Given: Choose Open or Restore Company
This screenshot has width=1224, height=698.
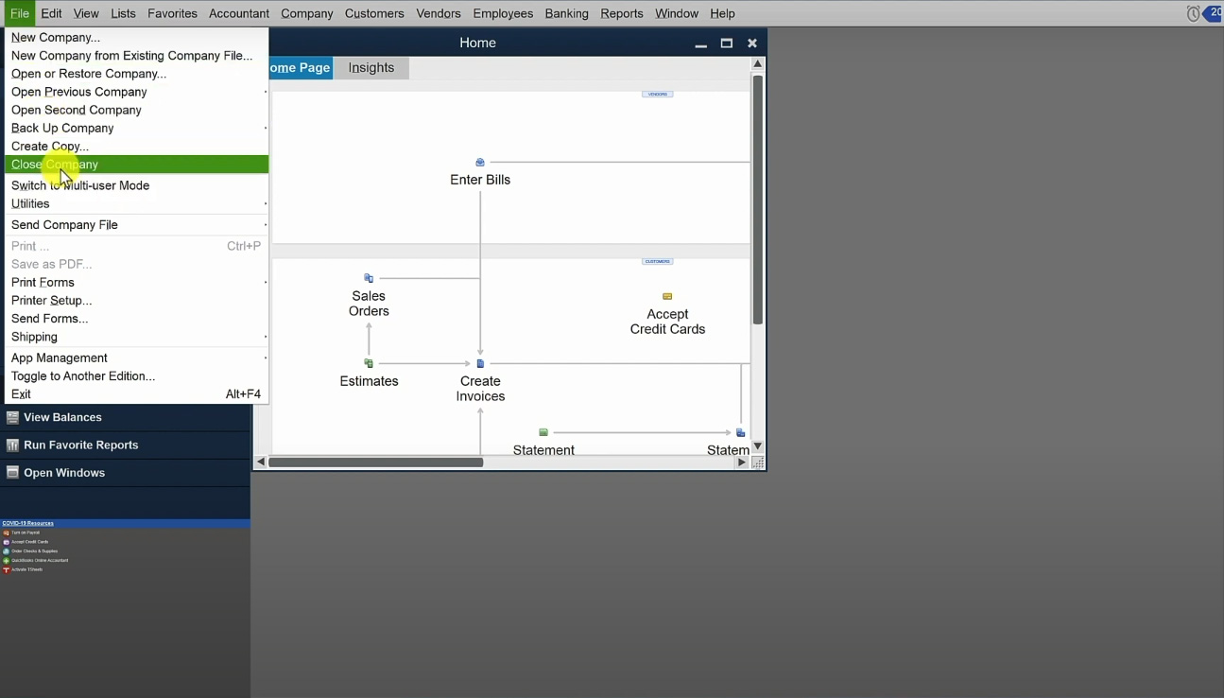Looking at the screenshot, I should [x=137, y=74].
